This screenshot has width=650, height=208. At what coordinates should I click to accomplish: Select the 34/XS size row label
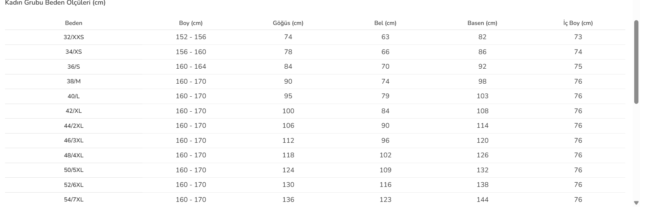point(74,52)
